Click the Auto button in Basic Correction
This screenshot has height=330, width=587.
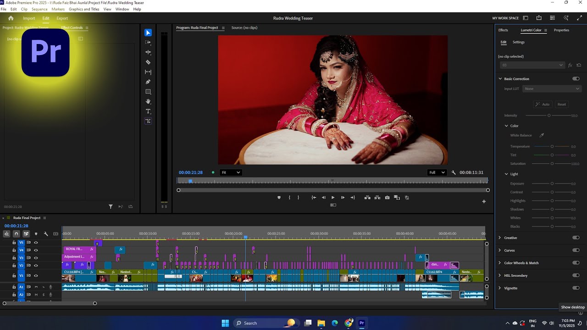coord(543,104)
